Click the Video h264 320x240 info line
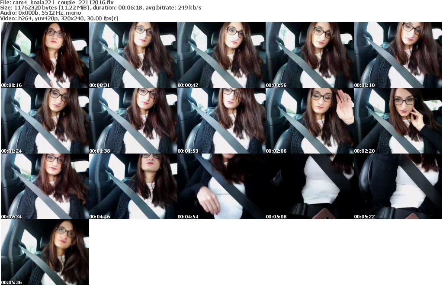The image size is (443, 285). [x=59, y=18]
